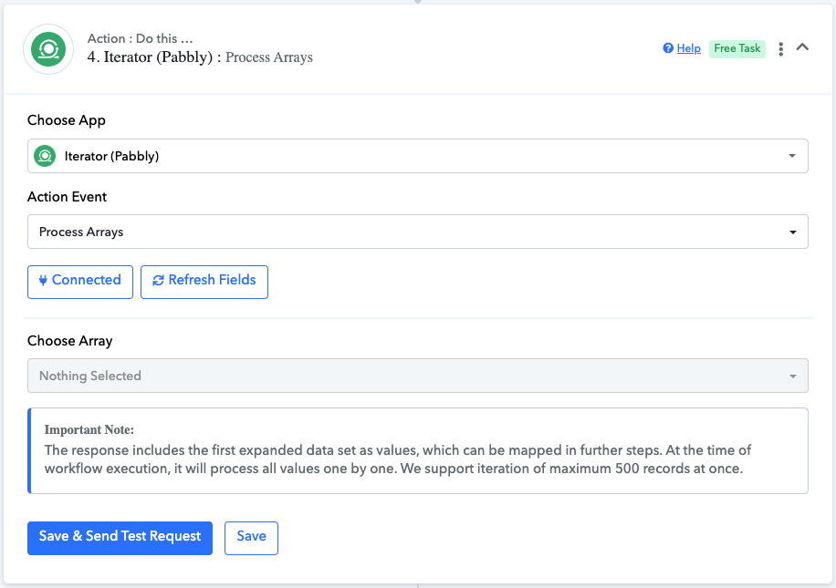Collapse the step with the chevron-up icon
The image size is (836, 588).
[x=802, y=46]
